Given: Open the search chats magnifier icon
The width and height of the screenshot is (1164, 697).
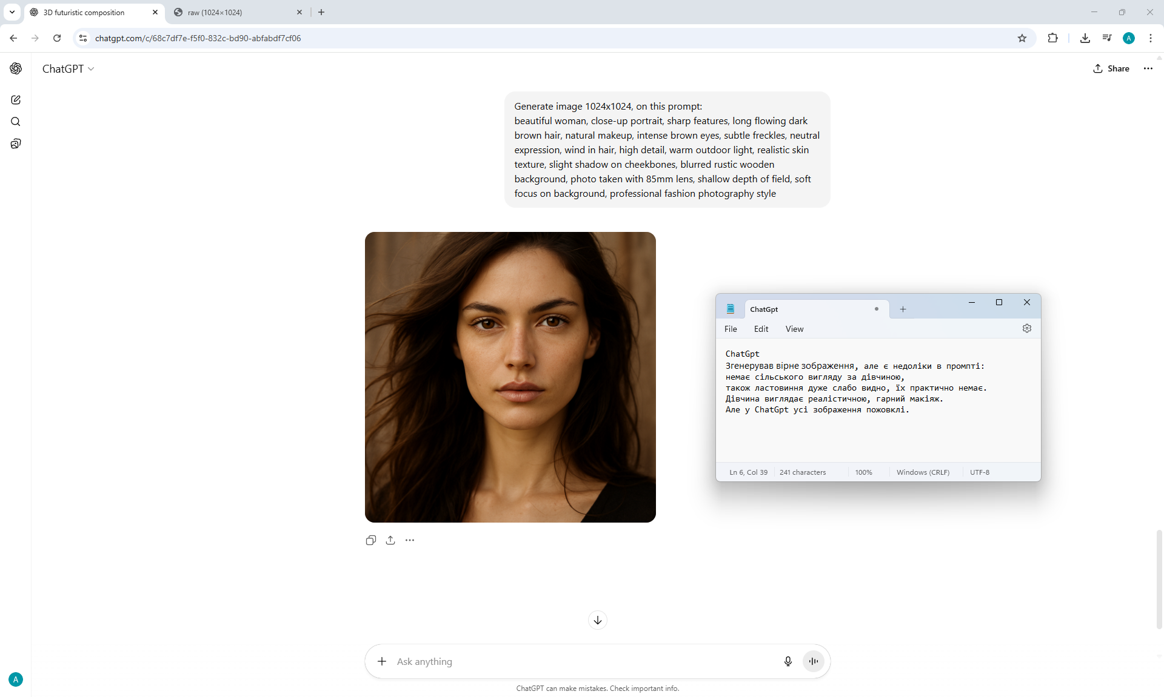Looking at the screenshot, I should click(x=16, y=122).
